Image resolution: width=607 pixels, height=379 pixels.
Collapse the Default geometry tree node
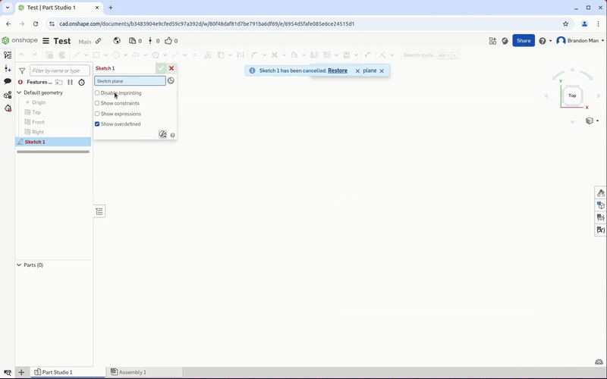[19, 92]
